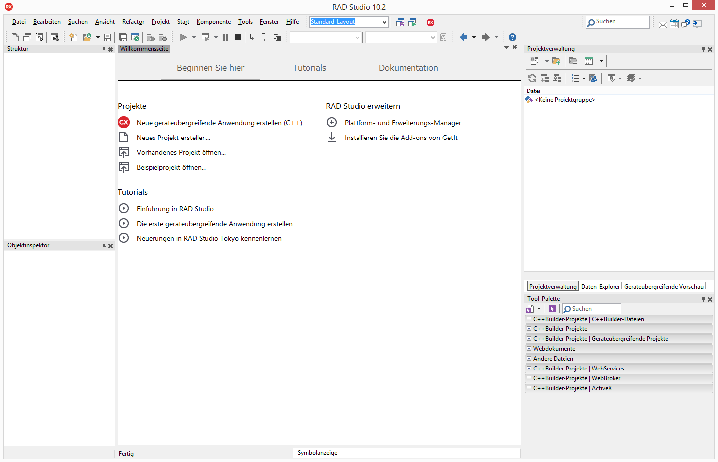Toggle the pin on the Struktur panel

pyautogui.click(x=104, y=49)
